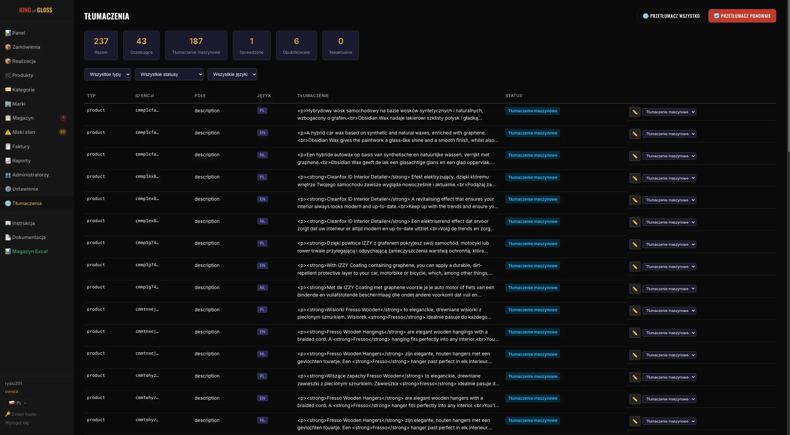
Task: Open status dropdown of the first row
Action: (669, 112)
